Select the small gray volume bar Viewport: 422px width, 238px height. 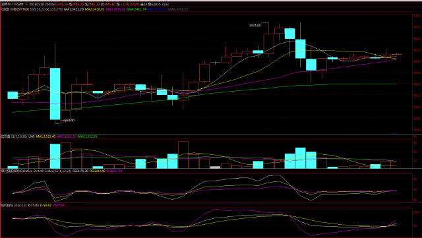(216, 167)
